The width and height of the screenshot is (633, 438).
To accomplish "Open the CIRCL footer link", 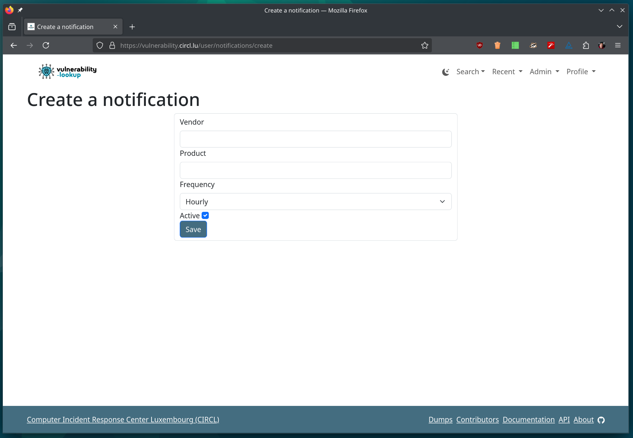I will [123, 419].
